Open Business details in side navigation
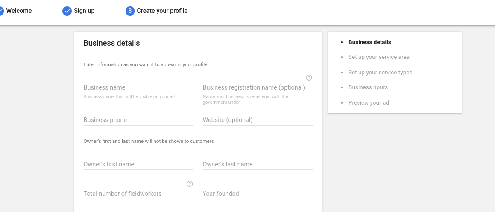 (x=370, y=42)
